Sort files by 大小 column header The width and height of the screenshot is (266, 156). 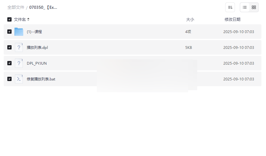(190, 19)
